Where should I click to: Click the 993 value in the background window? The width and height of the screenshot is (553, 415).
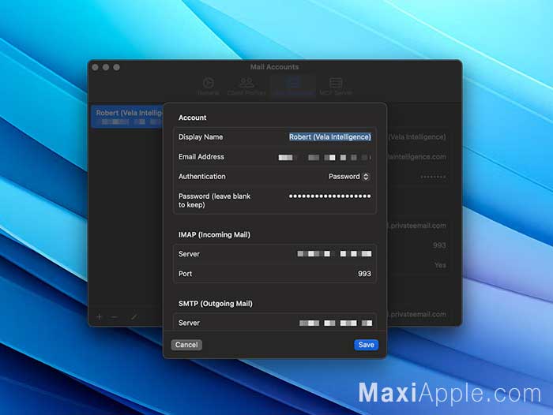[x=439, y=245]
